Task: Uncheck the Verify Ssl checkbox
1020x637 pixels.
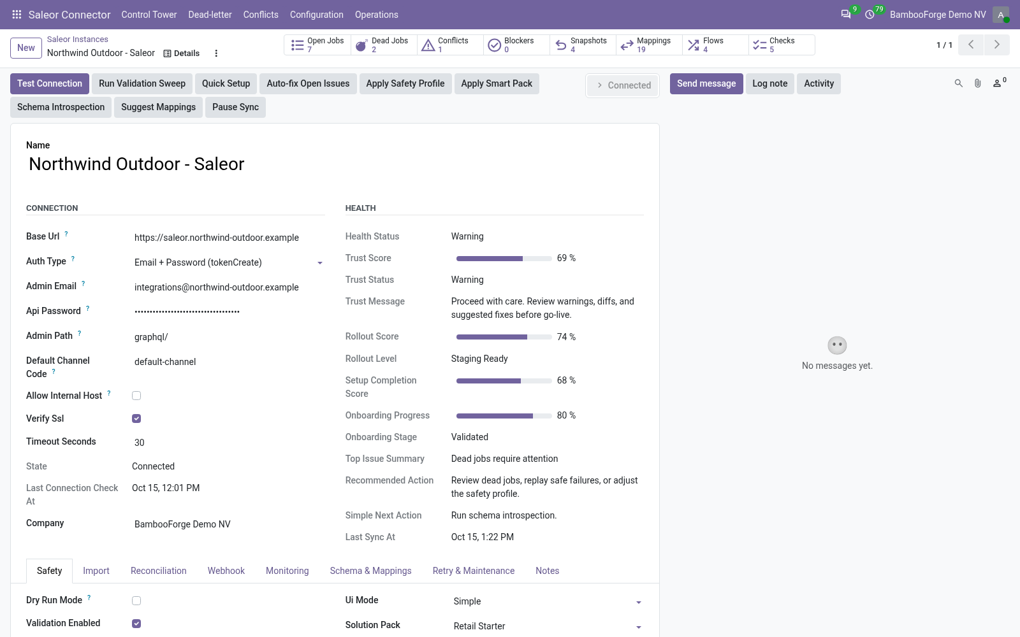Action: pyautogui.click(x=136, y=419)
